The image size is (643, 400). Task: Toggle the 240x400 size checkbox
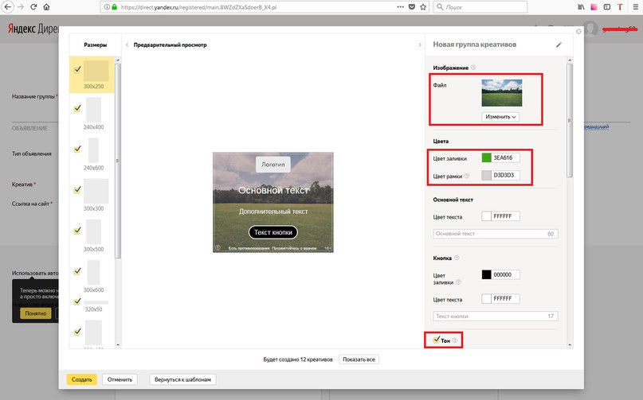[77, 108]
